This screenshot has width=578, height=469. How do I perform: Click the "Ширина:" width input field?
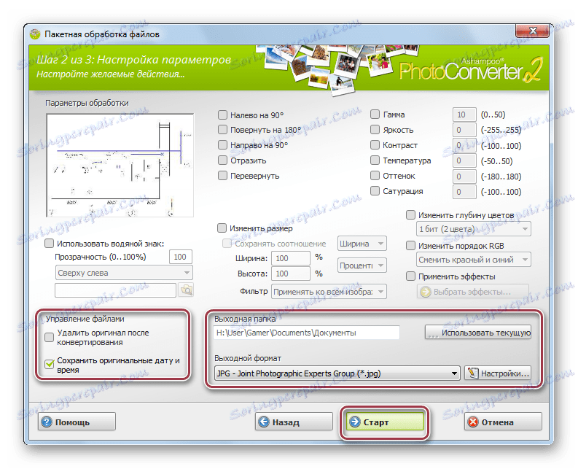tap(291, 258)
